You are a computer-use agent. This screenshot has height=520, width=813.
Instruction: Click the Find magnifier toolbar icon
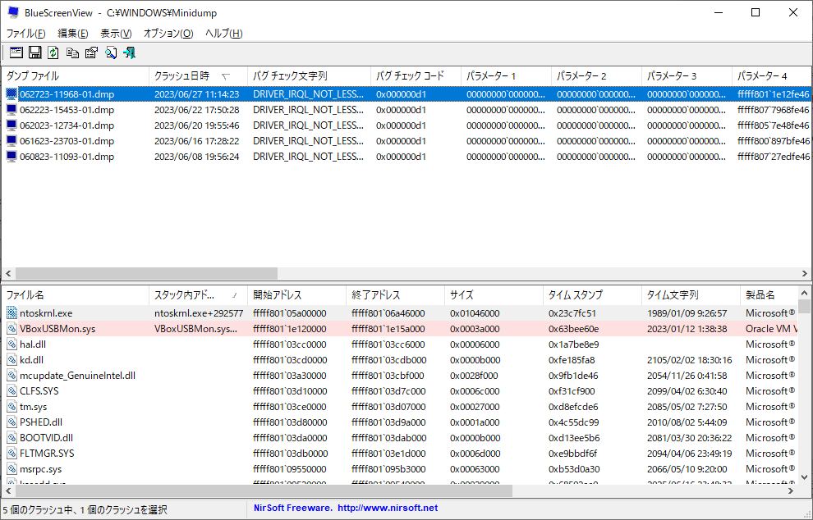tap(110, 52)
